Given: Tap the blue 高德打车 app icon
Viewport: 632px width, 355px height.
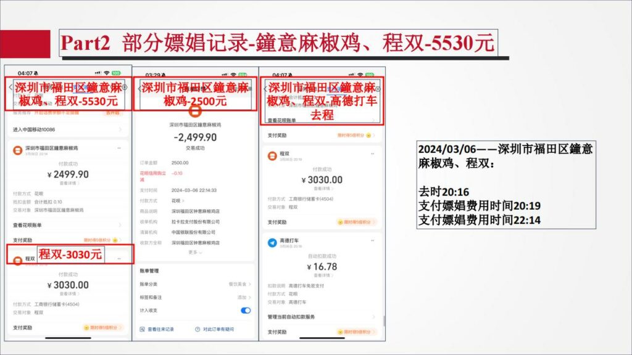Looking at the screenshot, I should pyautogui.click(x=272, y=243).
